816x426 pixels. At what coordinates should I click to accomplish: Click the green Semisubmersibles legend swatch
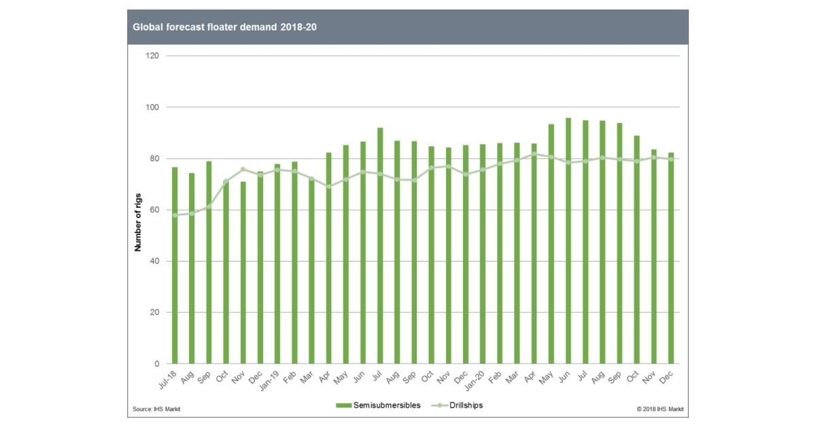343,404
